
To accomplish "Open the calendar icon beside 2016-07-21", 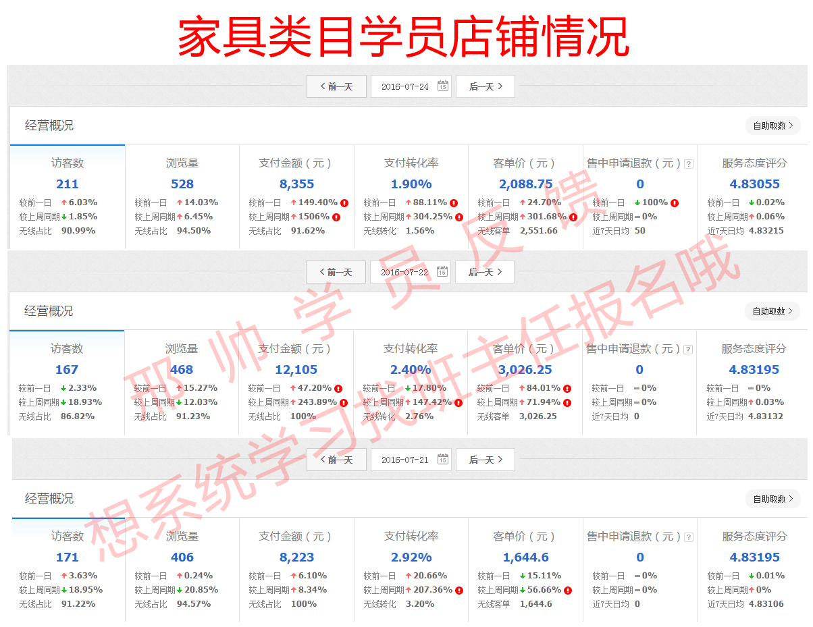I will pyautogui.click(x=442, y=460).
